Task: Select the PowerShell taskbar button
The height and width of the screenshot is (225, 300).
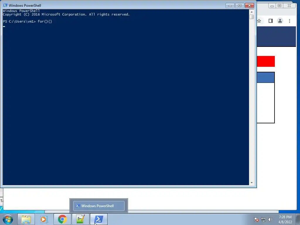Action: tap(98, 219)
